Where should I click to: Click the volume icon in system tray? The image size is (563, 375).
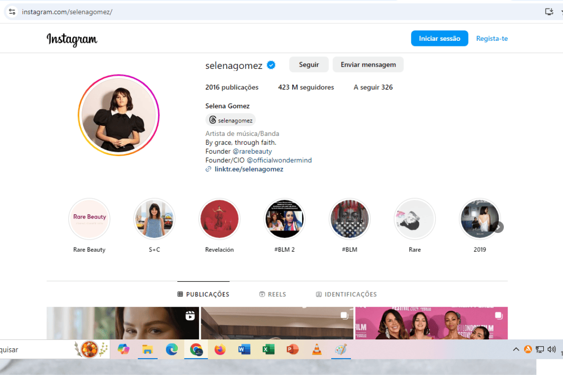coord(551,349)
